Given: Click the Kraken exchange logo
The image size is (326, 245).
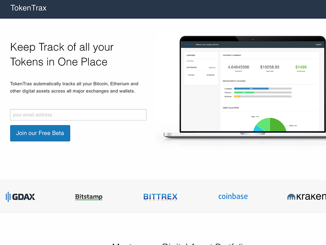Looking at the screenshot, I should tap(306, 197).
